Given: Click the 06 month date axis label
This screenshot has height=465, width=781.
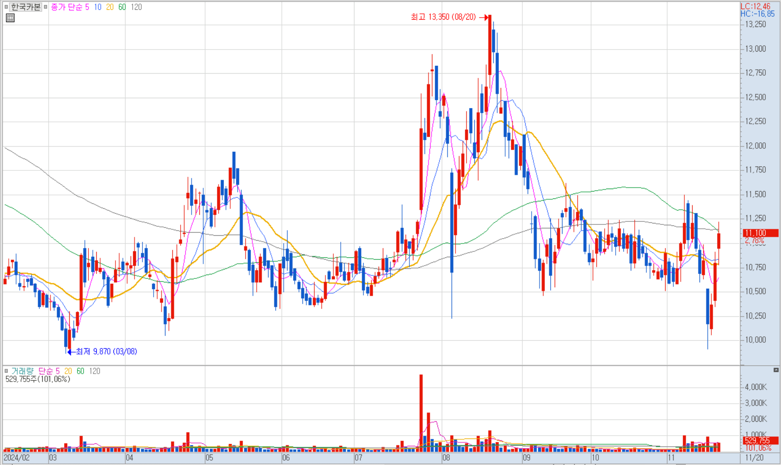Looking at the screenshot, I should click(286, 458).
